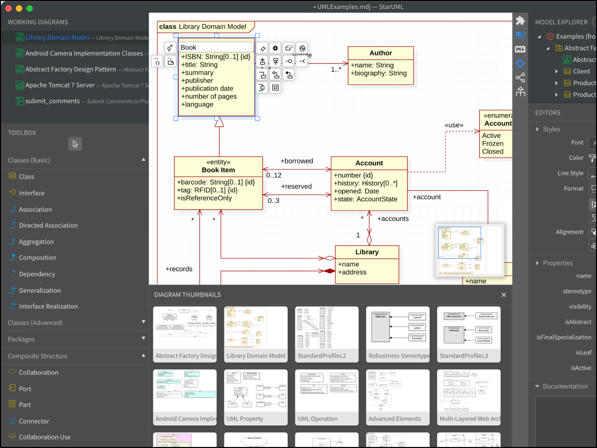Click the add note quick-edit icon
Image resolution: width=597 pixels, height=448 pixels.
click(170, 62)
